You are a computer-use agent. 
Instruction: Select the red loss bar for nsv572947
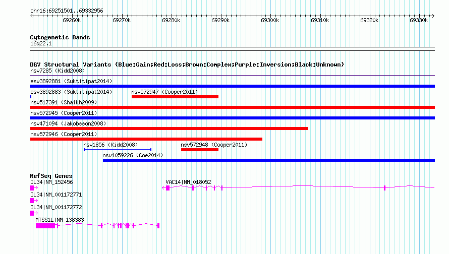(x=175, y=97)
